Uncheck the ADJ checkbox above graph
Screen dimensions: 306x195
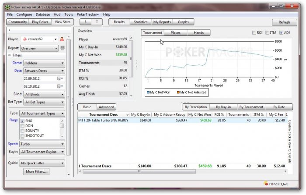point(281,33)
